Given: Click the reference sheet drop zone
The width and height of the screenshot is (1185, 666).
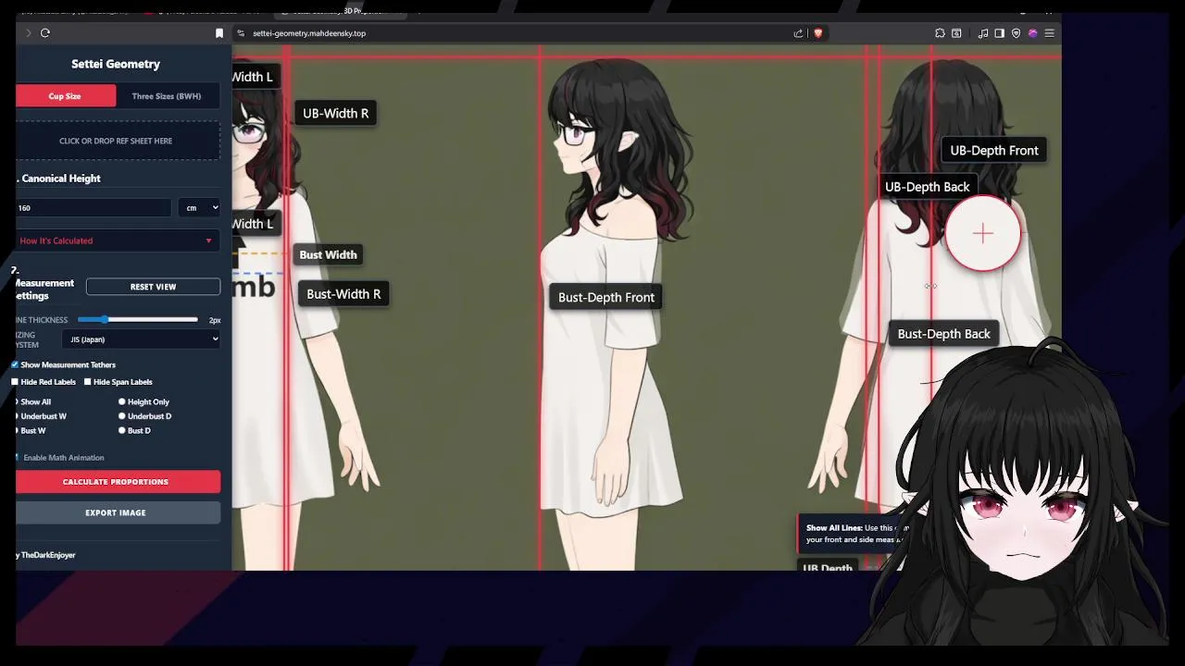Looking at the screenshot, I should click(116, 141).
